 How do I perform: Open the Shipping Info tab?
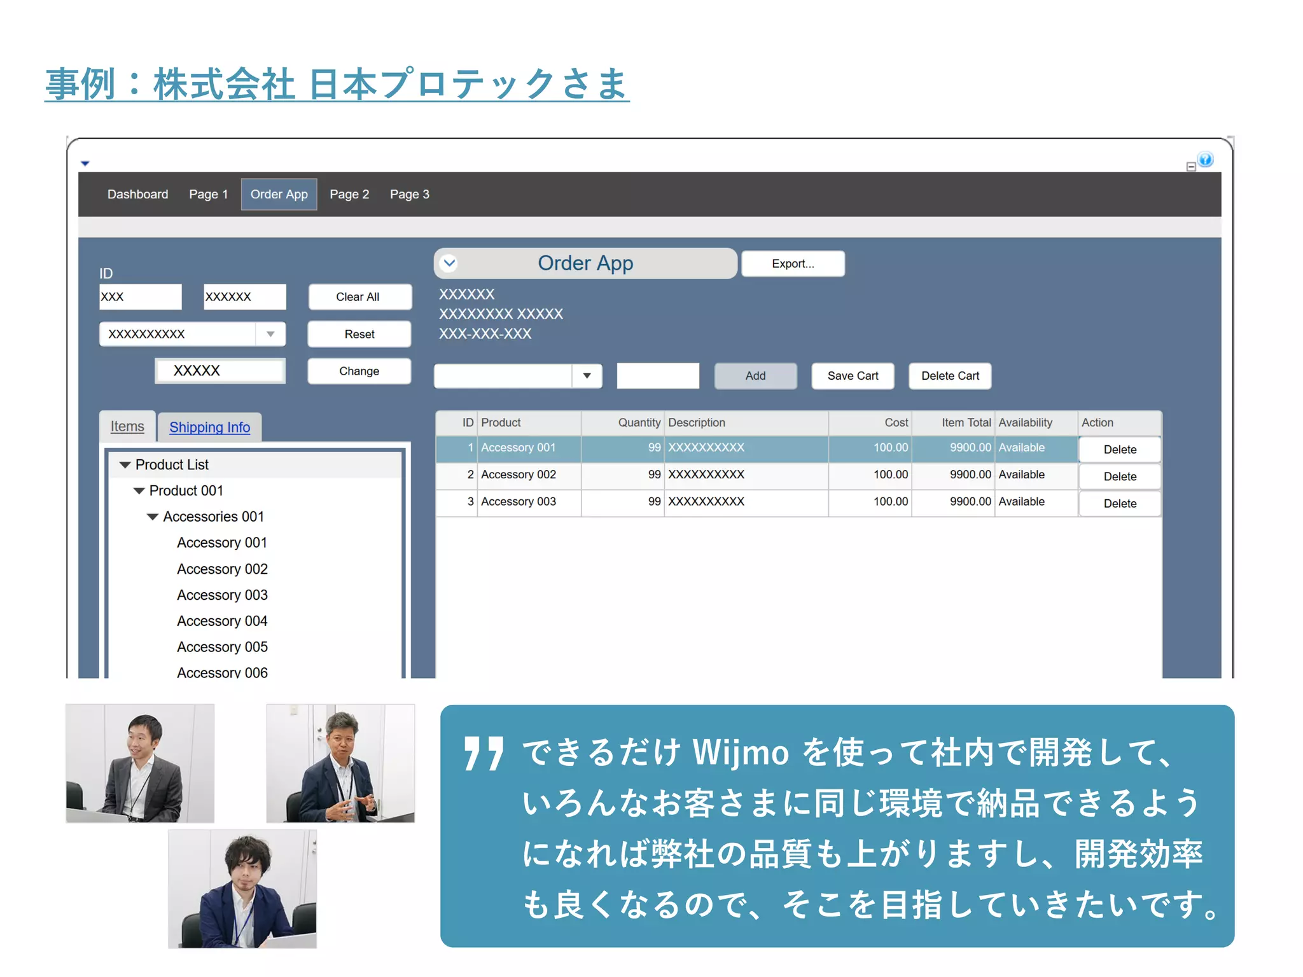[x=209, y=427]
